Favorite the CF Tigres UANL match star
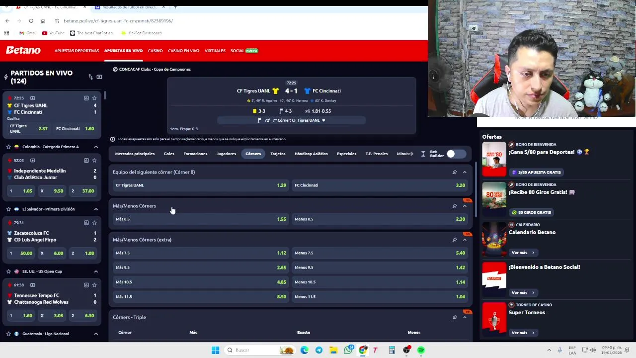The height and width of the screenshot is (358, 636). click(x=94, y=98)
